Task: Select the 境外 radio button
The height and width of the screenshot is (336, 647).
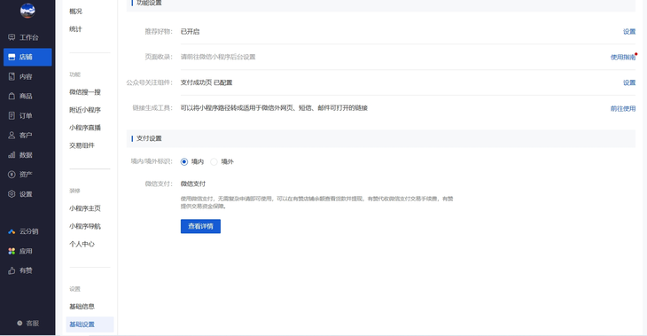Action: point(214,162)
